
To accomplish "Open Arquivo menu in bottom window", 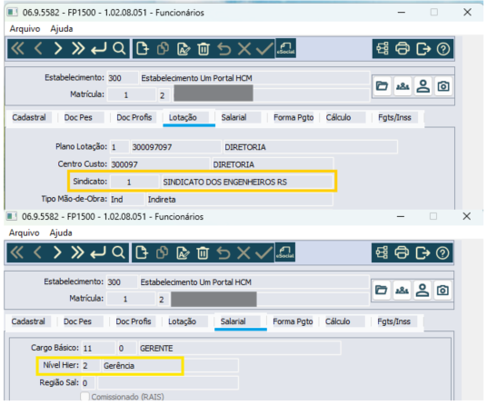I will pyautogui.click(x=25, y=232).
